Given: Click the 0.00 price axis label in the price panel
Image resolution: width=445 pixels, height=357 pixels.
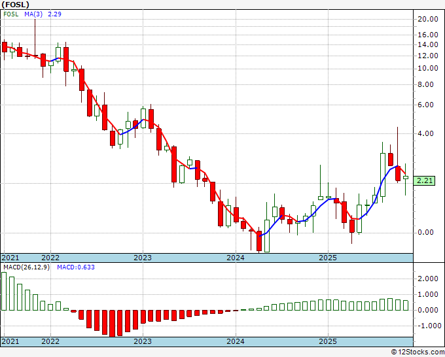Looking at the screenshot, I should [426, 233].
